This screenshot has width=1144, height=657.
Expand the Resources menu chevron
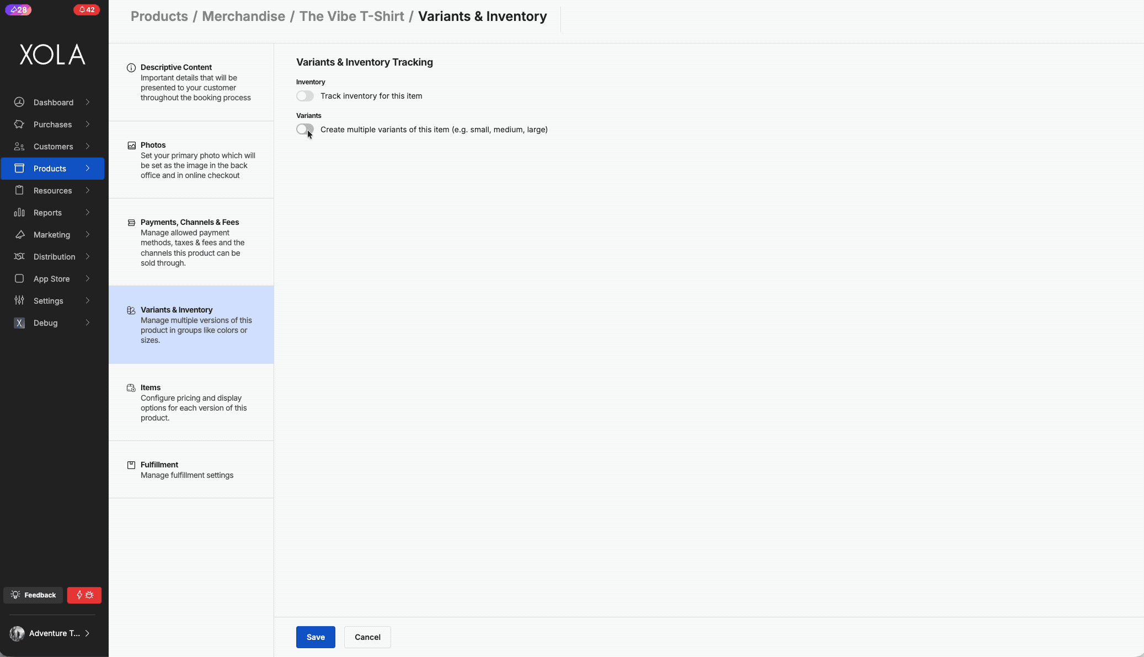pyautogui.click(x=88, y=190)
